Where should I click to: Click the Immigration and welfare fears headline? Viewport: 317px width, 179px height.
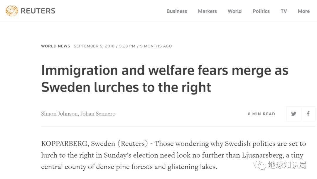pyautogui.click(x=164, y=79)
